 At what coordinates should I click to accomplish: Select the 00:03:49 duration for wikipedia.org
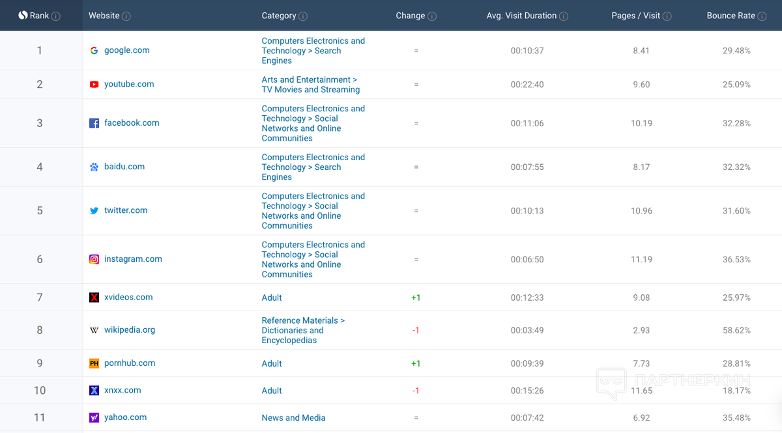click(x=527, y=331)
